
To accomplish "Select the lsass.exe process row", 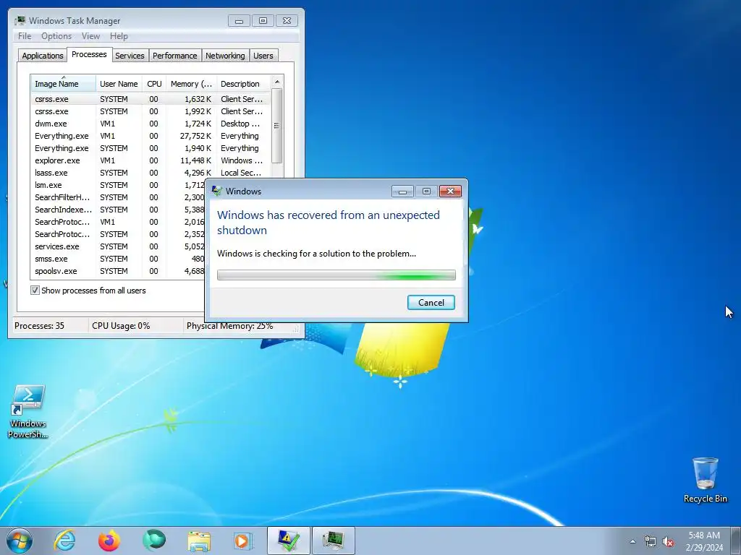I will pyautogui.click(x=151, y=173).
